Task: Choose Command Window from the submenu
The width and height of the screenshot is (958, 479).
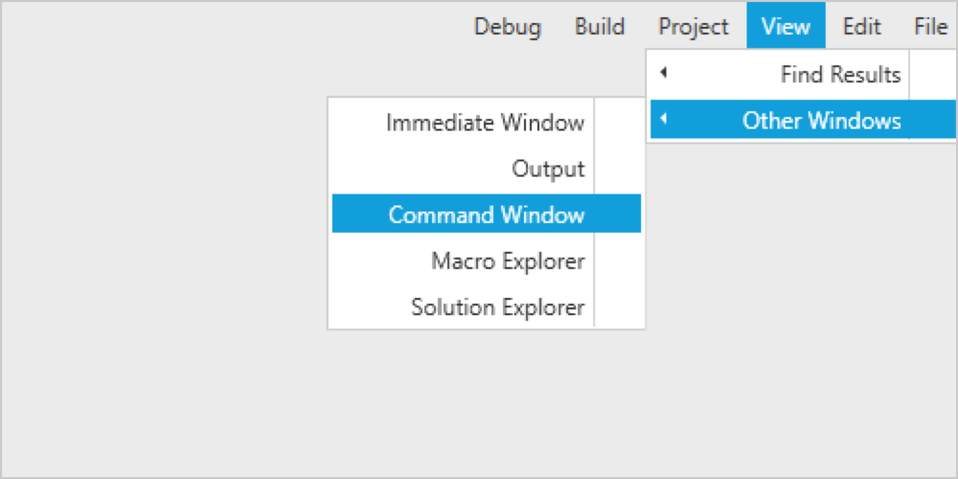Action: click(486, 215)
